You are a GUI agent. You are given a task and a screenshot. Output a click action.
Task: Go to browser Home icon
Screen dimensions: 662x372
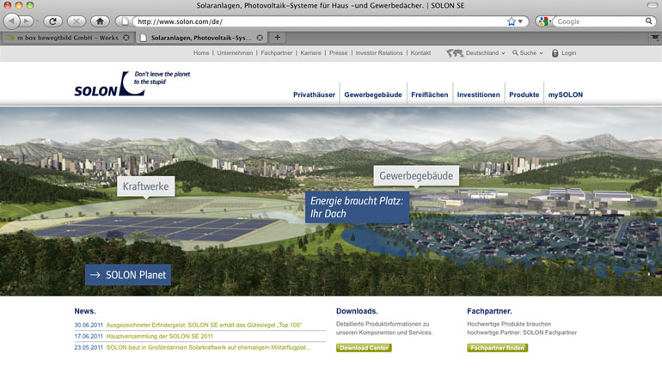coord(100,21)
